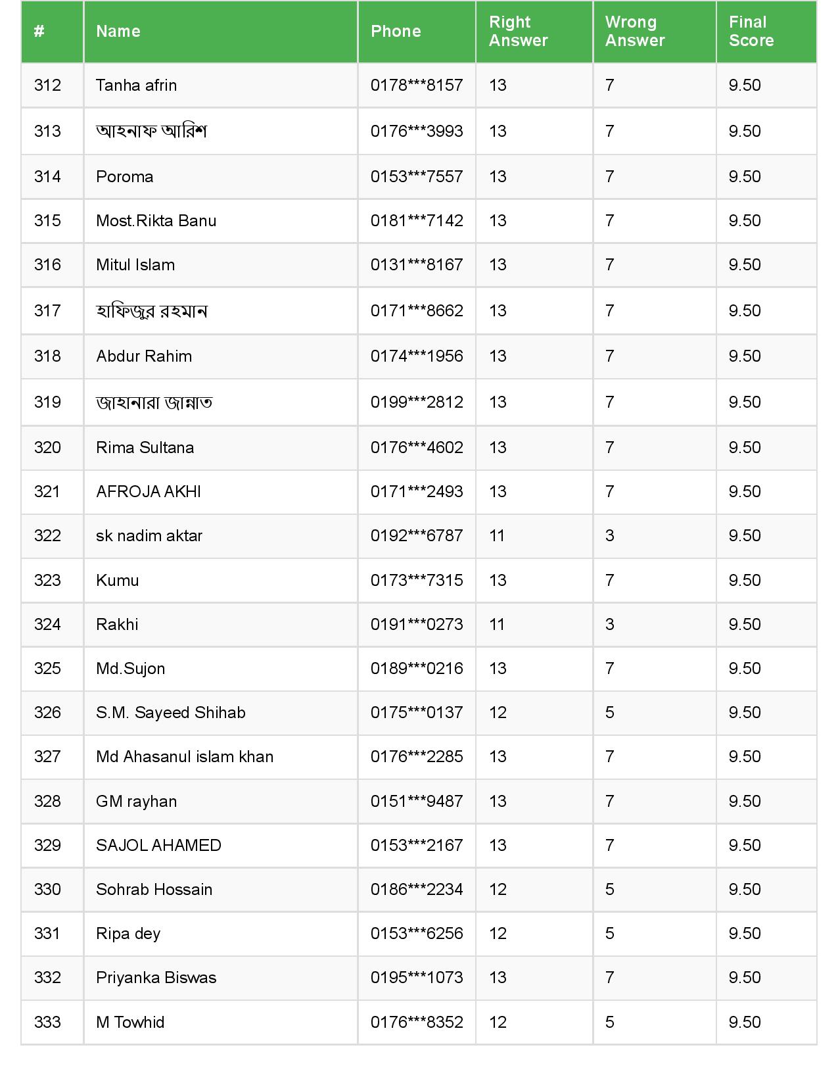
Task: Click phone number 0176***4602
Action: click(x=417, y=448)
